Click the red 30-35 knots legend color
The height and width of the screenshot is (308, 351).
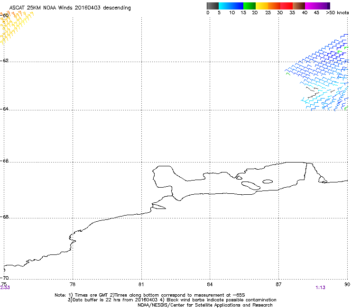coord(286,6)
